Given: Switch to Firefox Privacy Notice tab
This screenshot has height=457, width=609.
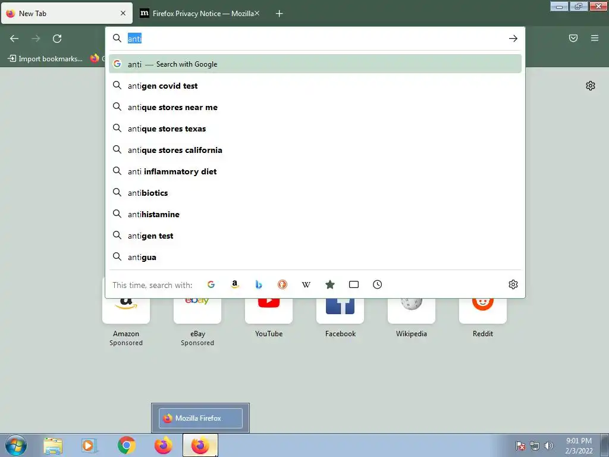Looking at the screenshot, I should pyautogui.click(x=200, y=14).
